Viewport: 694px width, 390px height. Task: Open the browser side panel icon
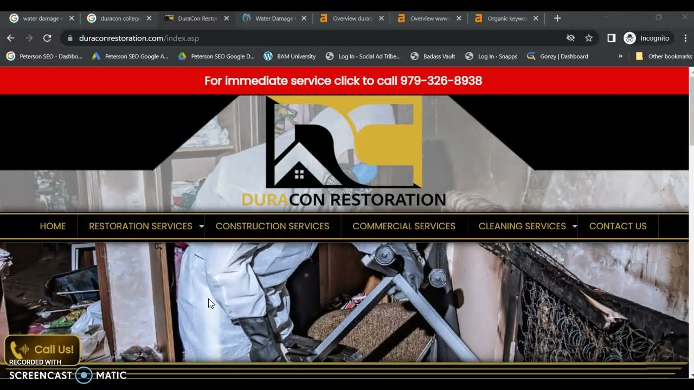point(611,38)
